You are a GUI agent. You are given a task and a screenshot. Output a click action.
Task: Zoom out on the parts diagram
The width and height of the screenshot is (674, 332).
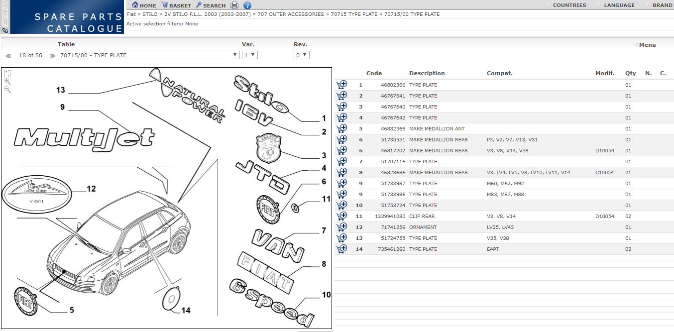[x=7, y=89]
